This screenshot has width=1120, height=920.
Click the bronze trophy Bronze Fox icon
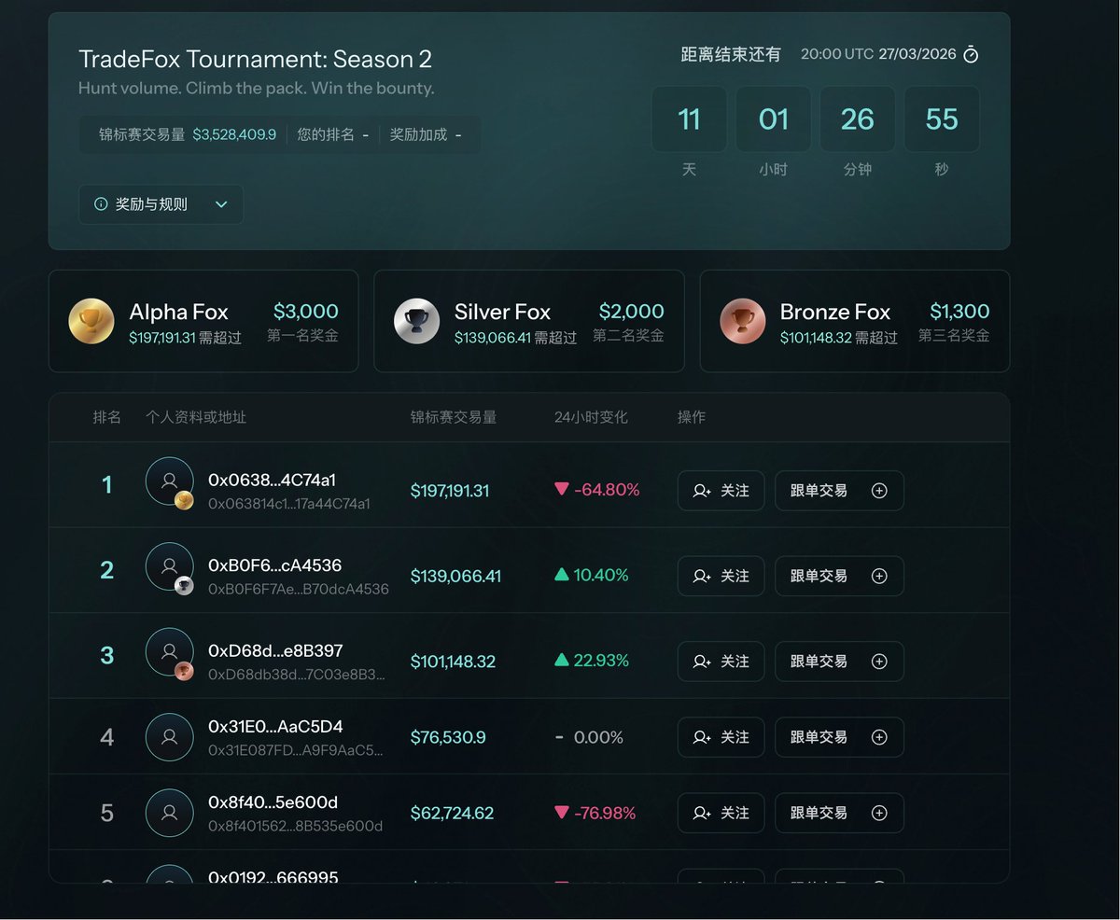(743, 321)
